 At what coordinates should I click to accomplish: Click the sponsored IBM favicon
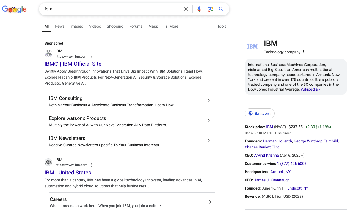point(48,53)
